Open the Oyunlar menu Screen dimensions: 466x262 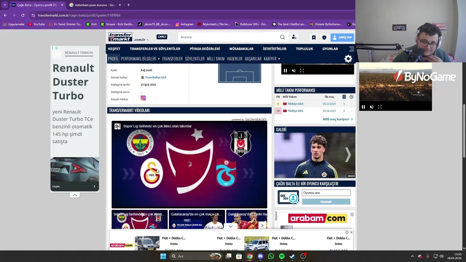[x=330, y=49]
